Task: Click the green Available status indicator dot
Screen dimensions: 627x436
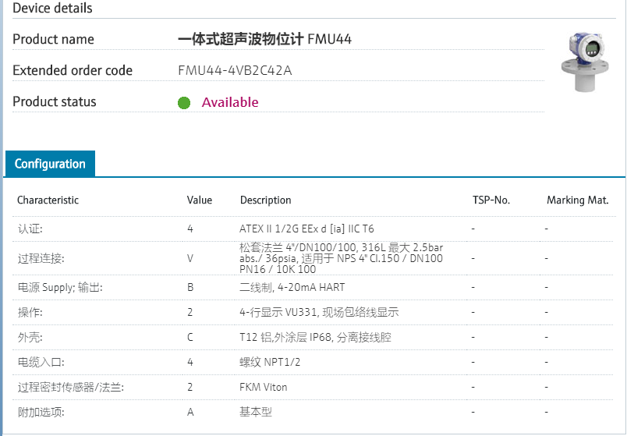Action: (x=184, y=103)
